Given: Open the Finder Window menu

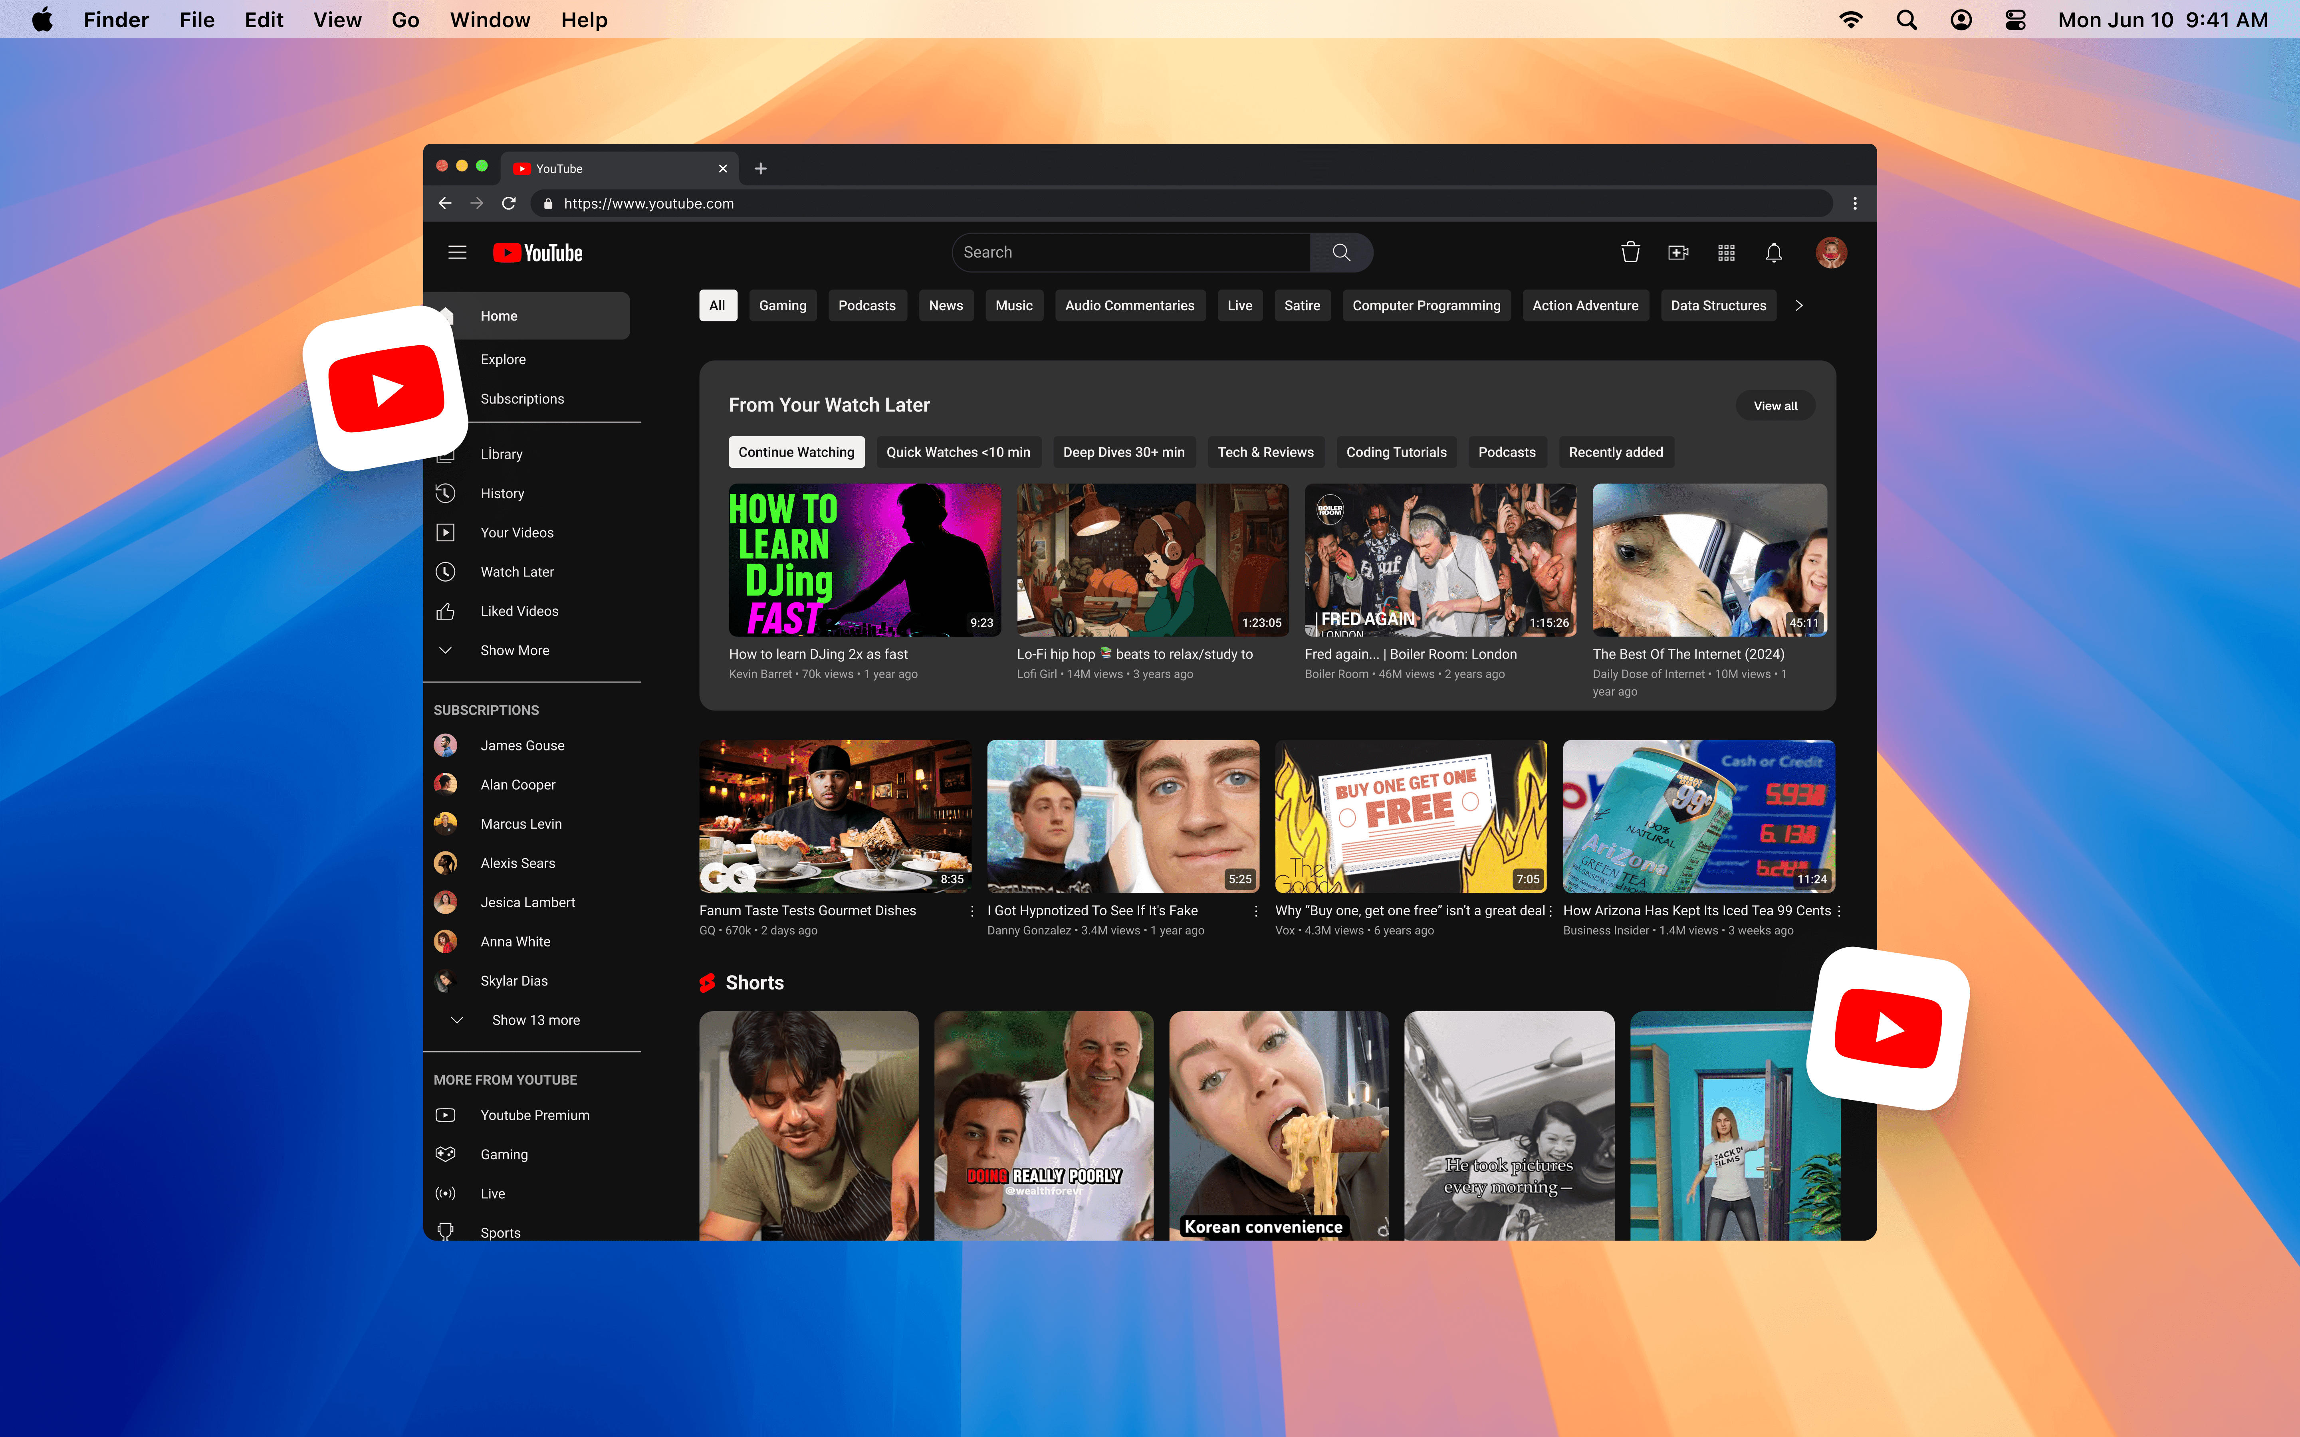Looking at the screenshot, I should click(490, 20).
